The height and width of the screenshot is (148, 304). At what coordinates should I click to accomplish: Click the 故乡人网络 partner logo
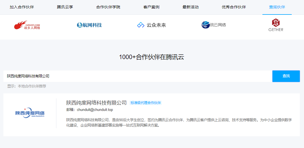tap(27, 25)
